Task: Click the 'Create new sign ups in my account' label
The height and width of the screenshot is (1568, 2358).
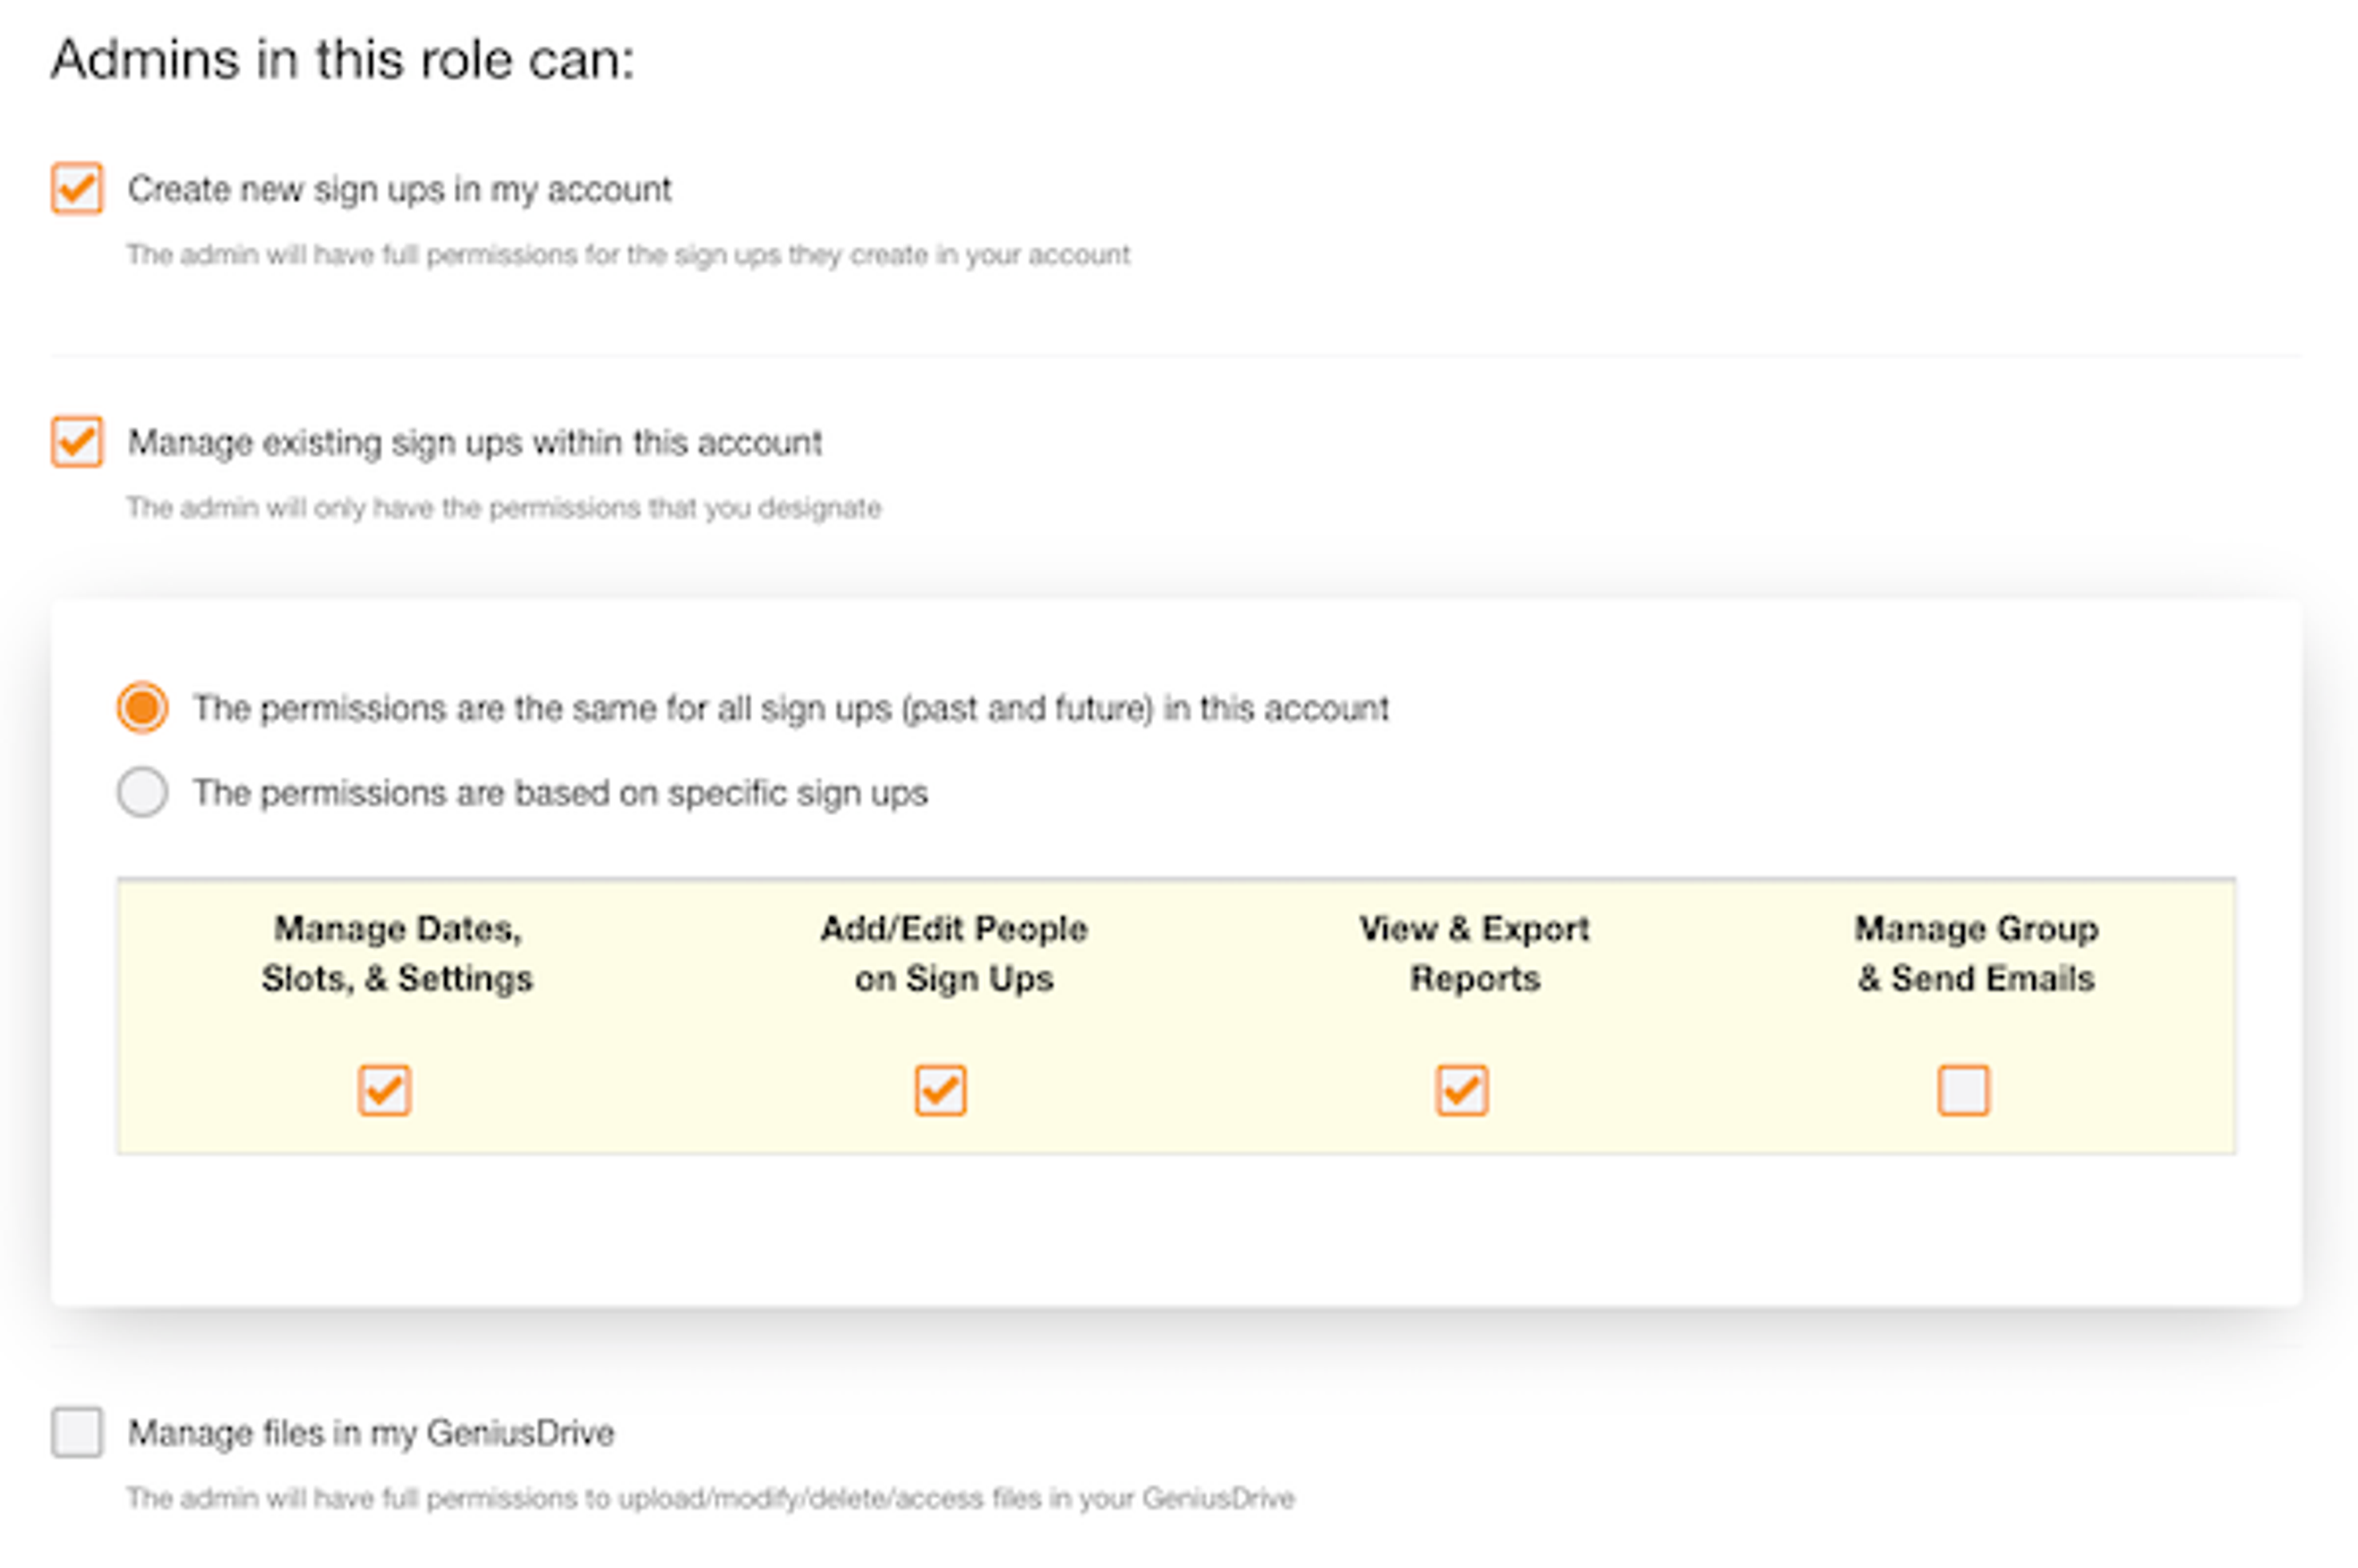Action: (x=399, y=189)
